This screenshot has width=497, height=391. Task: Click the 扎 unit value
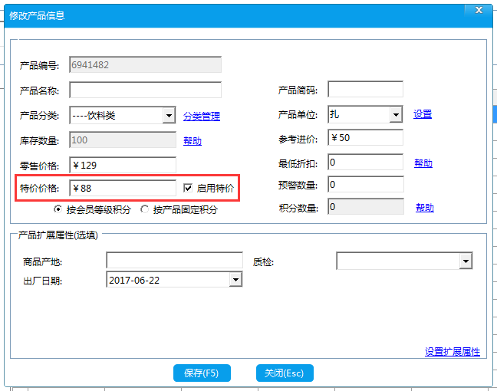click(334, 114)
